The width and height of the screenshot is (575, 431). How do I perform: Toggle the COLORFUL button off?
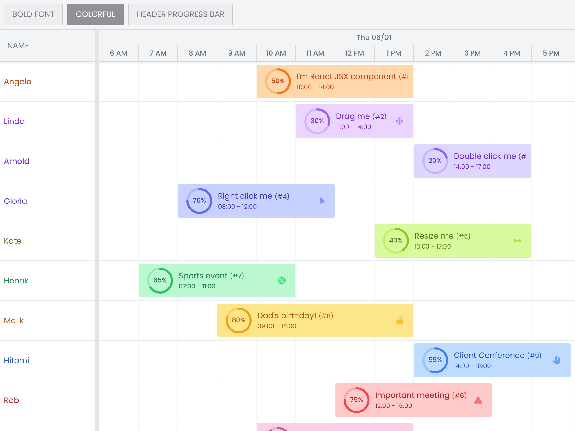tap(95, 14)
